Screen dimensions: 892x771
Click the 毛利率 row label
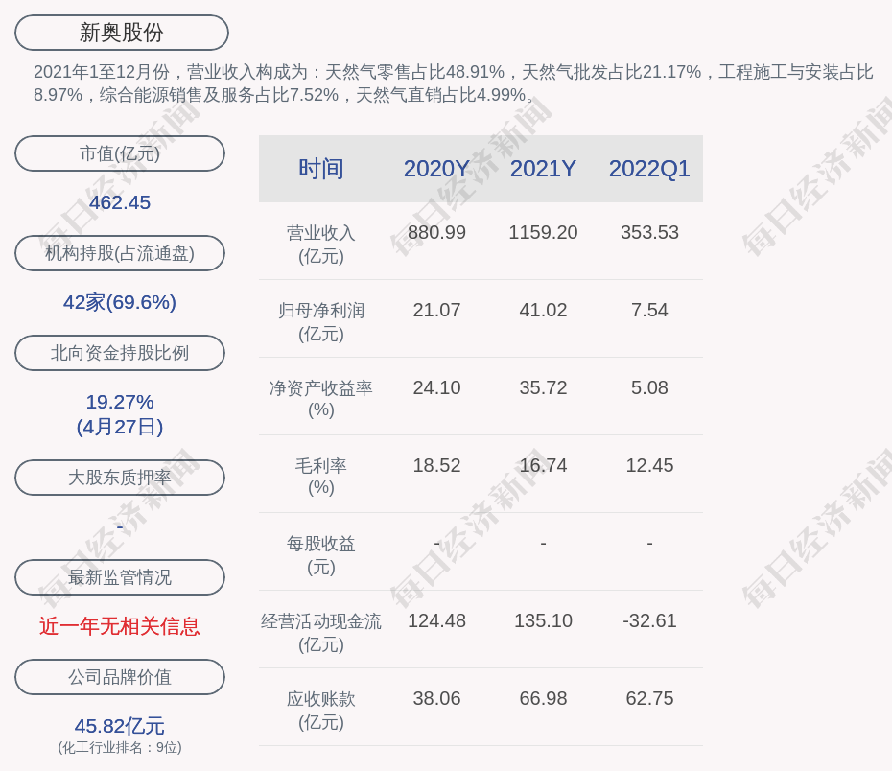pyautogui.click(x=321, y=466)
